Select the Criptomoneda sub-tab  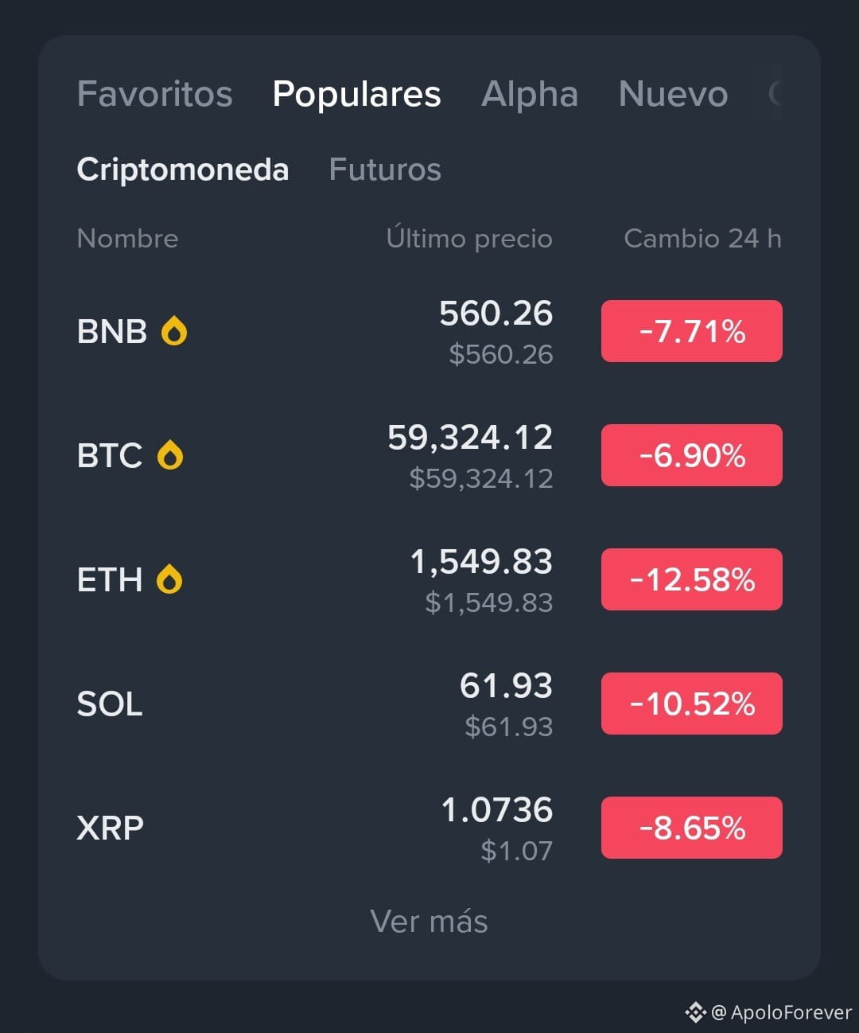pos(183,170)
